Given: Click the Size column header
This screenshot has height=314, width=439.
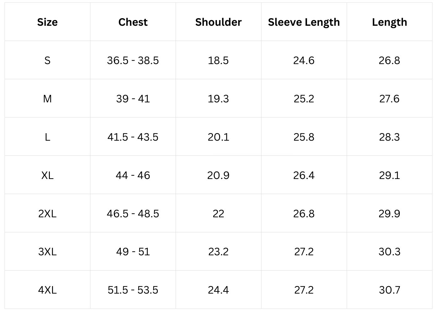Looking at the screenshot, I should pos(47,22).
